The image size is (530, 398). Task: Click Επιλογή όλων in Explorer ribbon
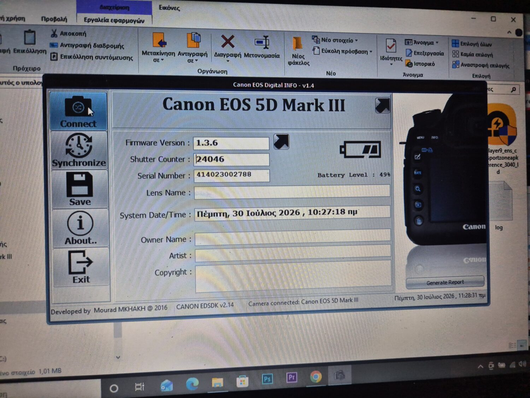coord(472,44)
